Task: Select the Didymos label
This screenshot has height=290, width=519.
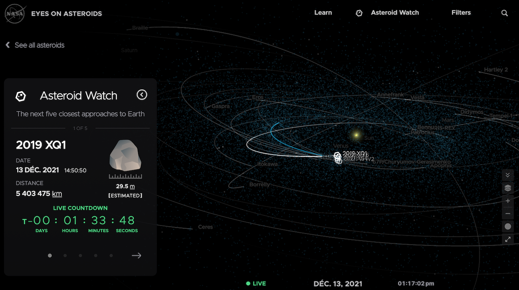Action: pyautogui.click(x=472, y=112)
